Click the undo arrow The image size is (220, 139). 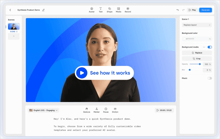click(x=178, y=10)
